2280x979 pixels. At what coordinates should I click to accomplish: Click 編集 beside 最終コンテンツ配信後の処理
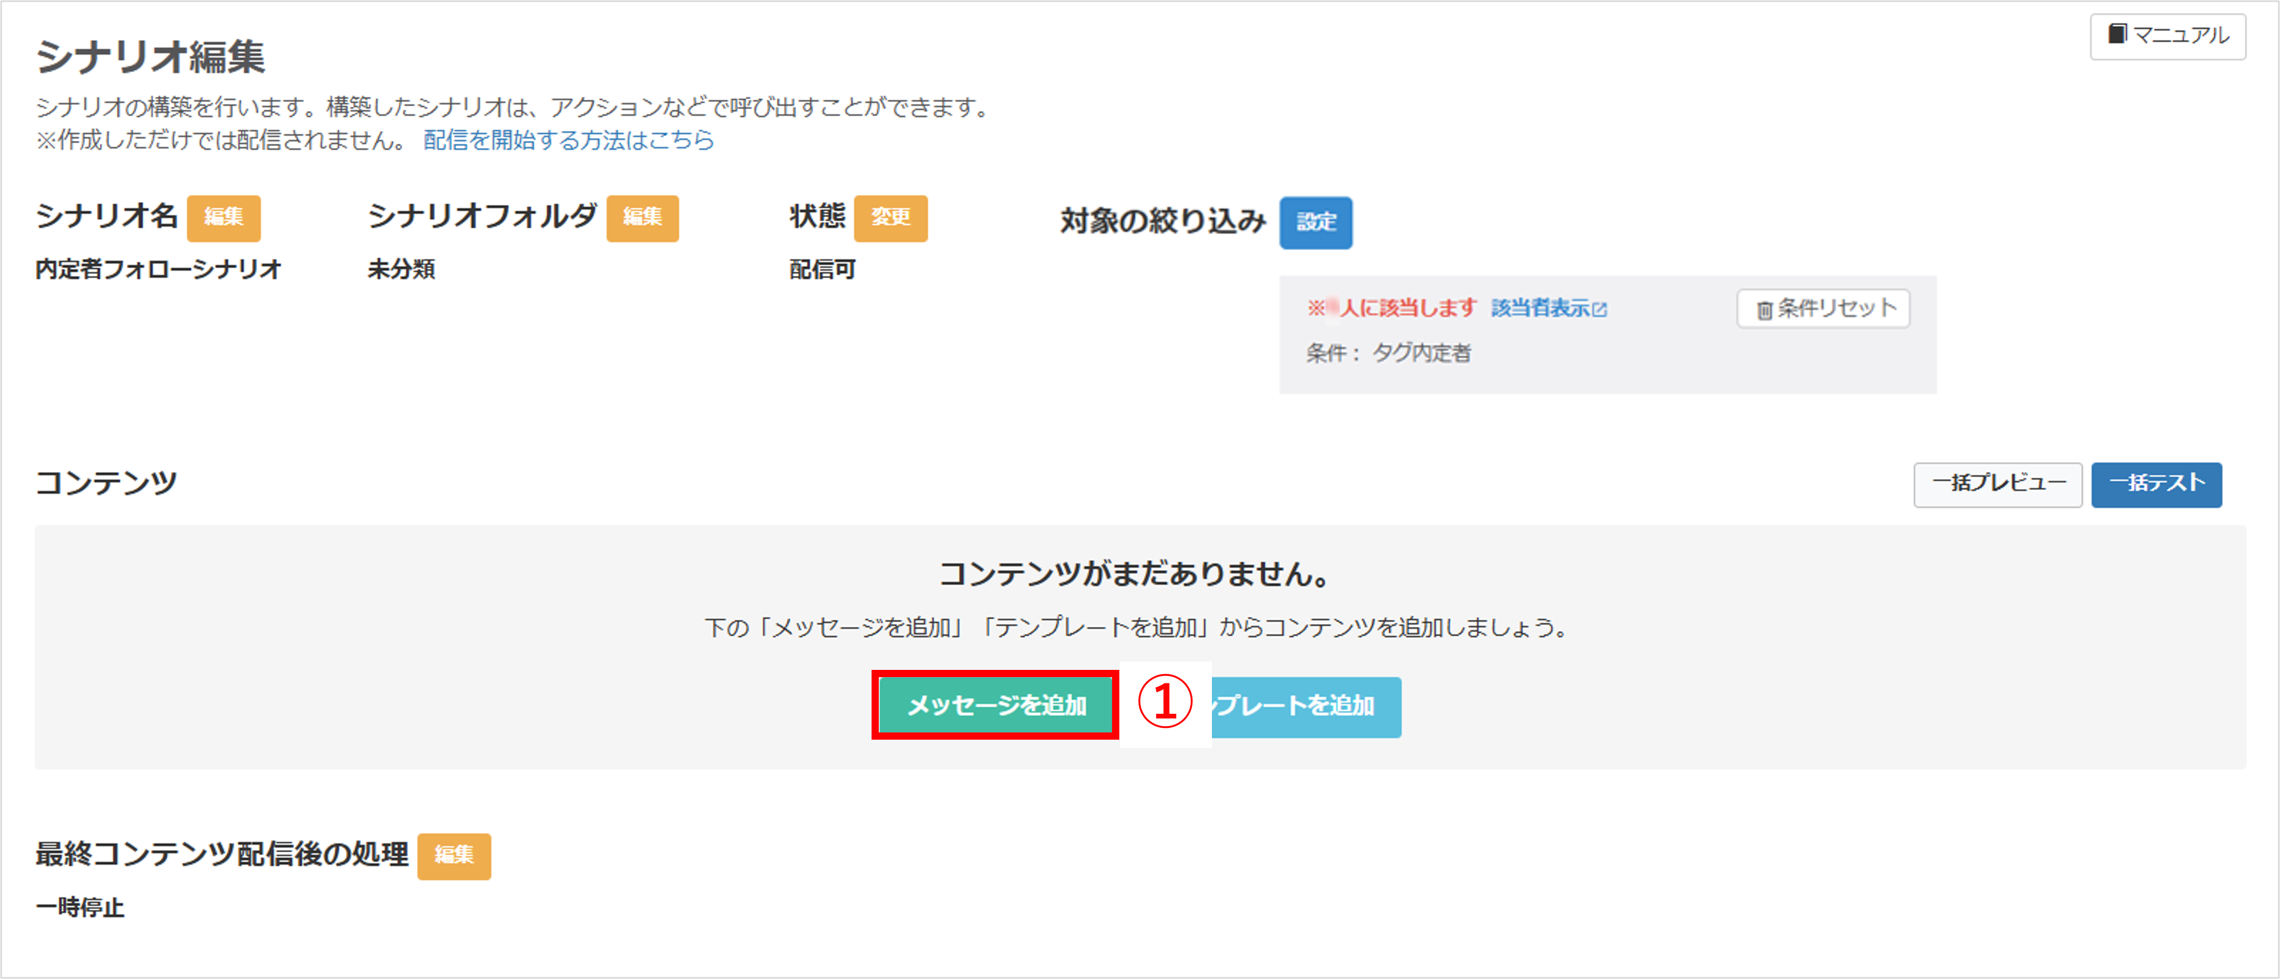[454, 855]
